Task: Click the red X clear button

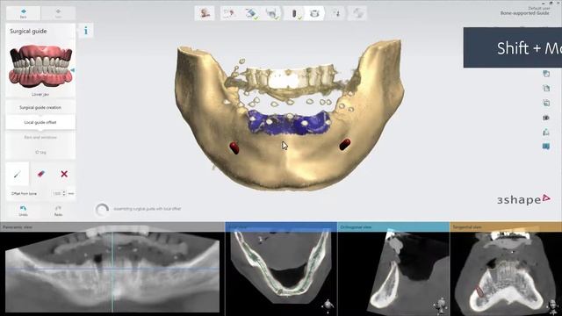Action: 64,174
